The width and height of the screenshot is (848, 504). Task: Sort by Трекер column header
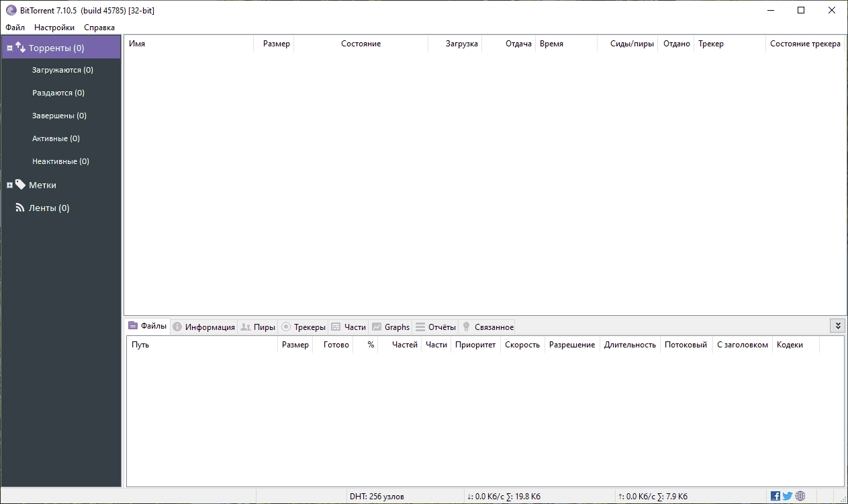click(x=730, y=44)
